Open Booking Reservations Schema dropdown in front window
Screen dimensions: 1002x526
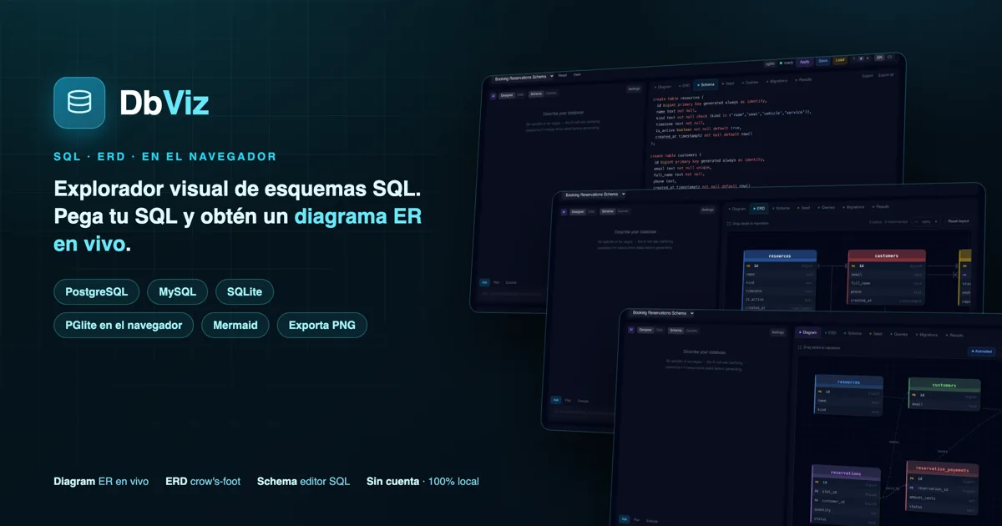click(663, 313)
